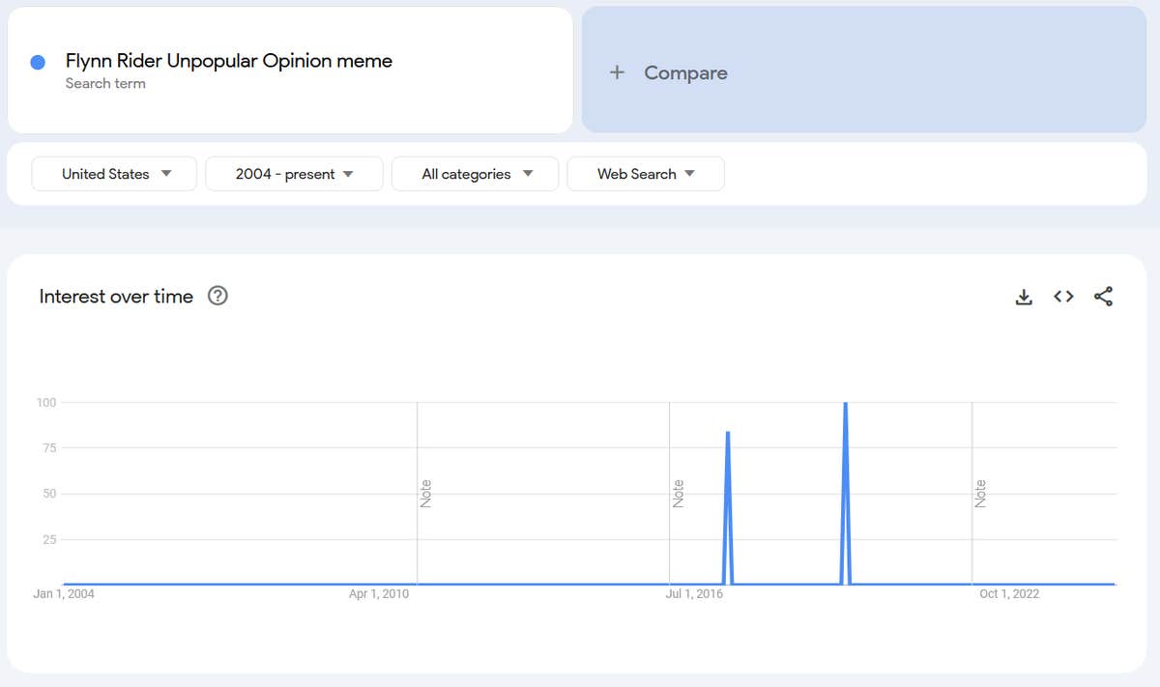1160x687 pixels.
Task: Click the tallest spike peak at 100
Action: (846, 403)
